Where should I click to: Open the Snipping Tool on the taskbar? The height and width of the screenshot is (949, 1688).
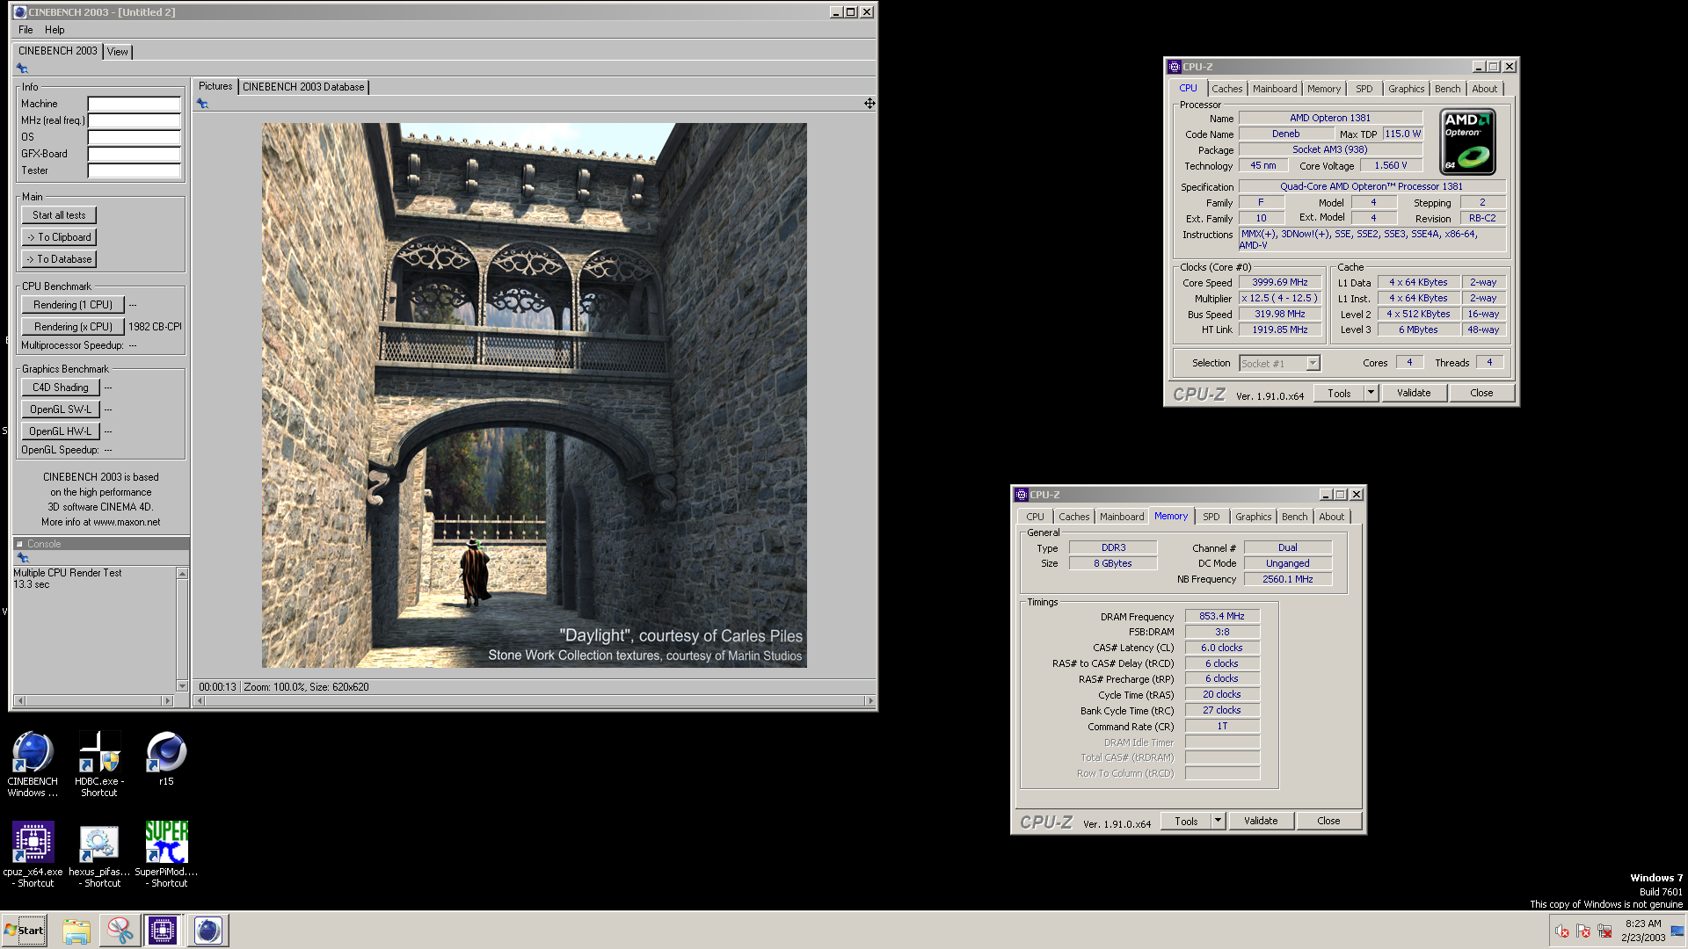point(120,931)
